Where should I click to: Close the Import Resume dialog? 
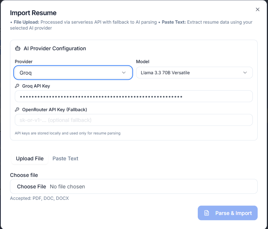point(258,10)
